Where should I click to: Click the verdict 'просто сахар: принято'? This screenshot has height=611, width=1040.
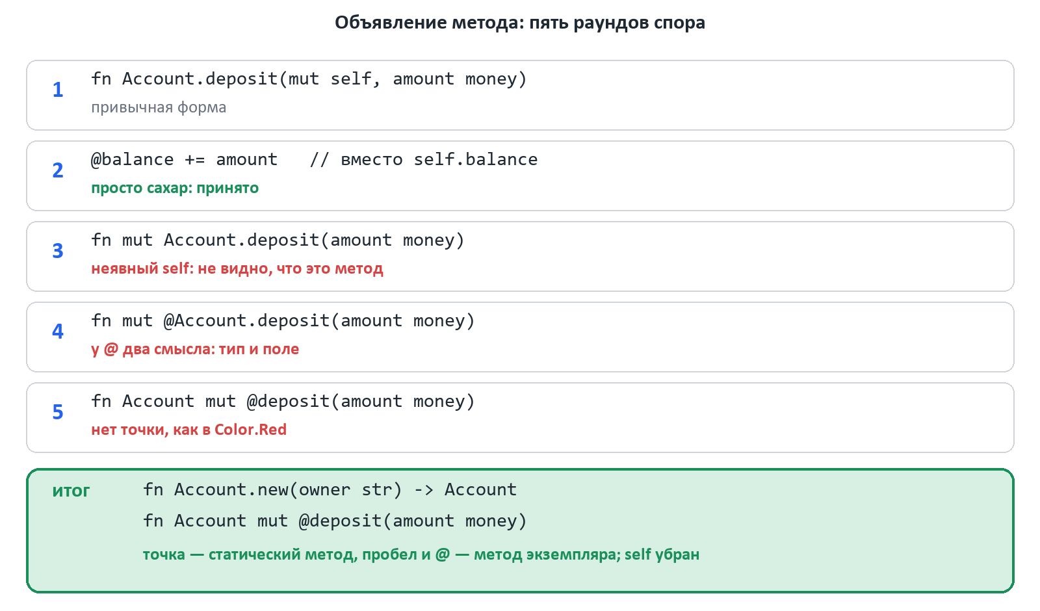[175, 188]
